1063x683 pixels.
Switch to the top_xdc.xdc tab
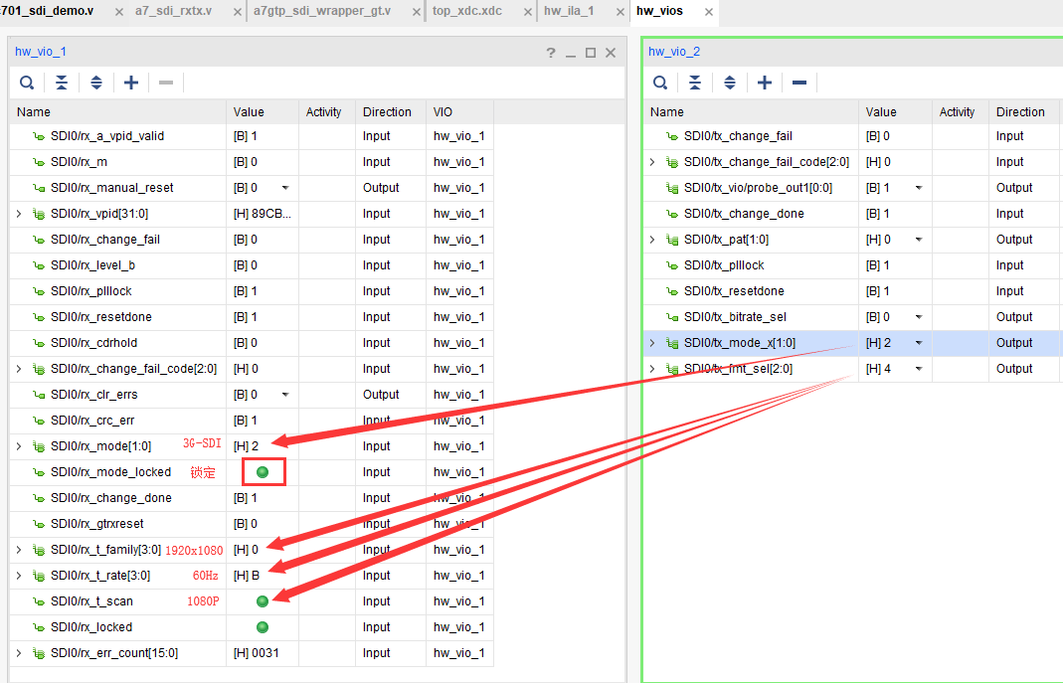[466, 12]
